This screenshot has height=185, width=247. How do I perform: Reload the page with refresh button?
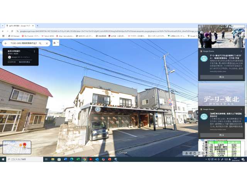point(12,31)
